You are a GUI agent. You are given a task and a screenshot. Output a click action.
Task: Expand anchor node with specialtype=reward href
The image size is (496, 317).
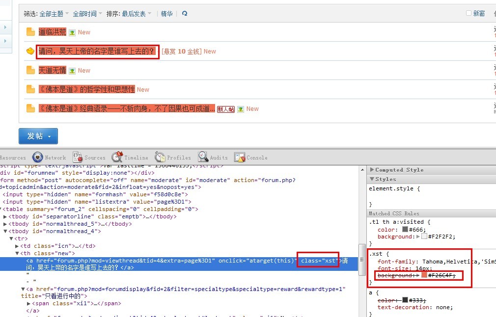[x=23, y=289]
